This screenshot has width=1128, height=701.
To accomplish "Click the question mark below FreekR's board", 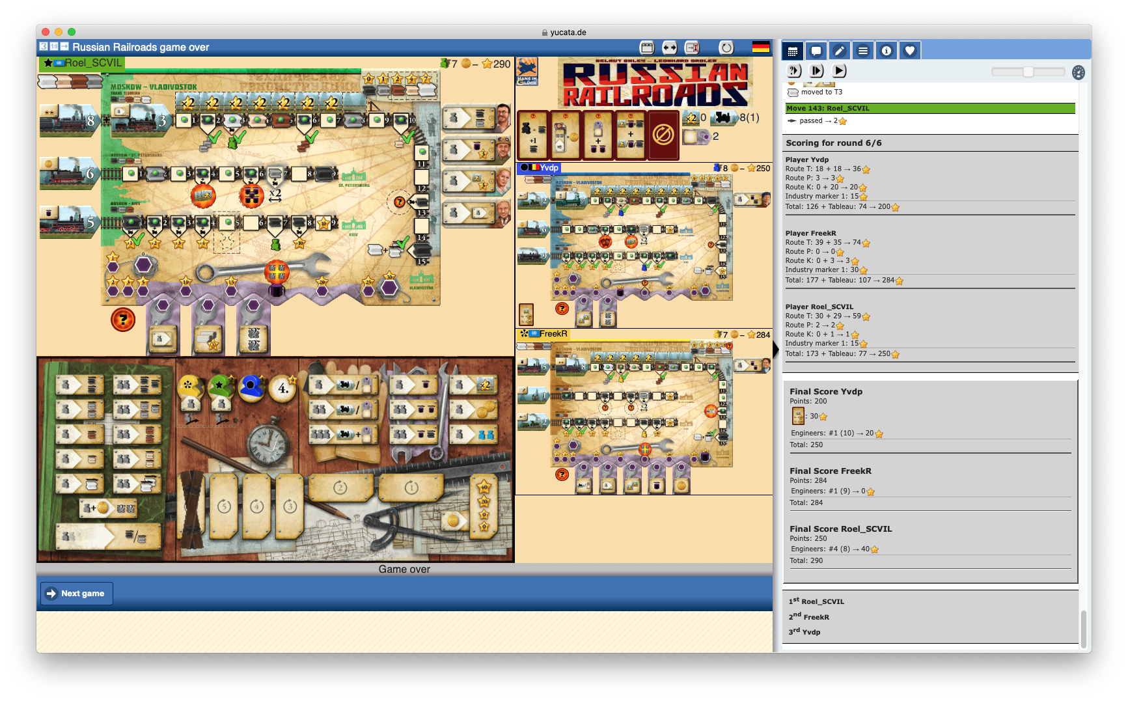I will [562, 474].
